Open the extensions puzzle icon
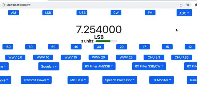The image size is (197, 110). click(196, 5)
